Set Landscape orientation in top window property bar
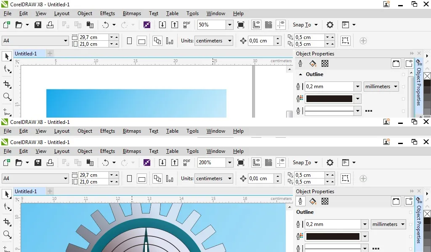The height and width of the screenshot is (252, 431). (142, 42)
